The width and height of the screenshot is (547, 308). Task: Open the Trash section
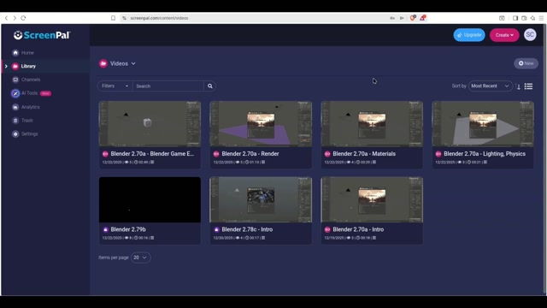coord(23,121)
